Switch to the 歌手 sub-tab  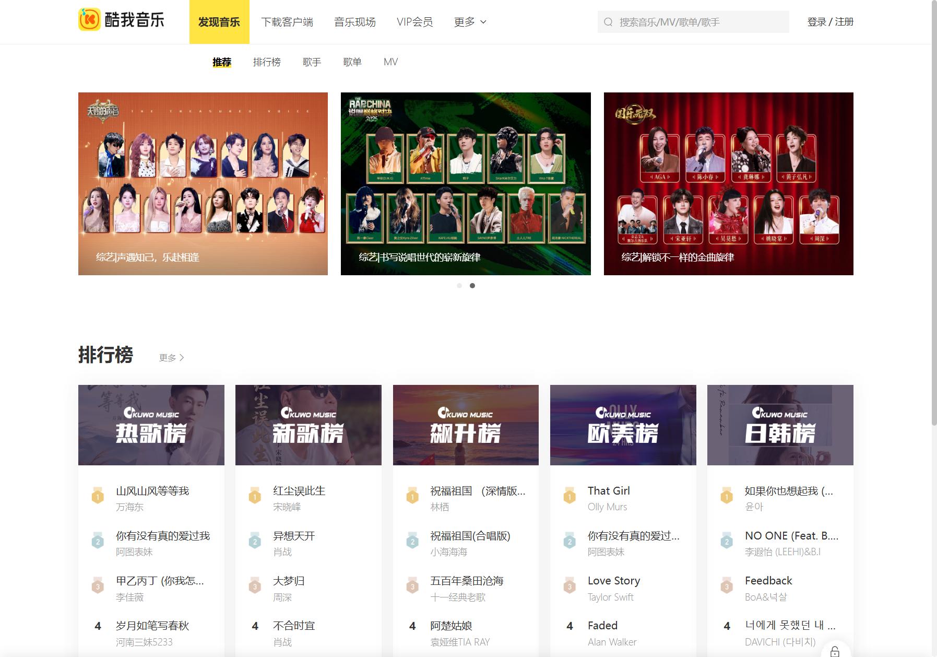(312, 62)
